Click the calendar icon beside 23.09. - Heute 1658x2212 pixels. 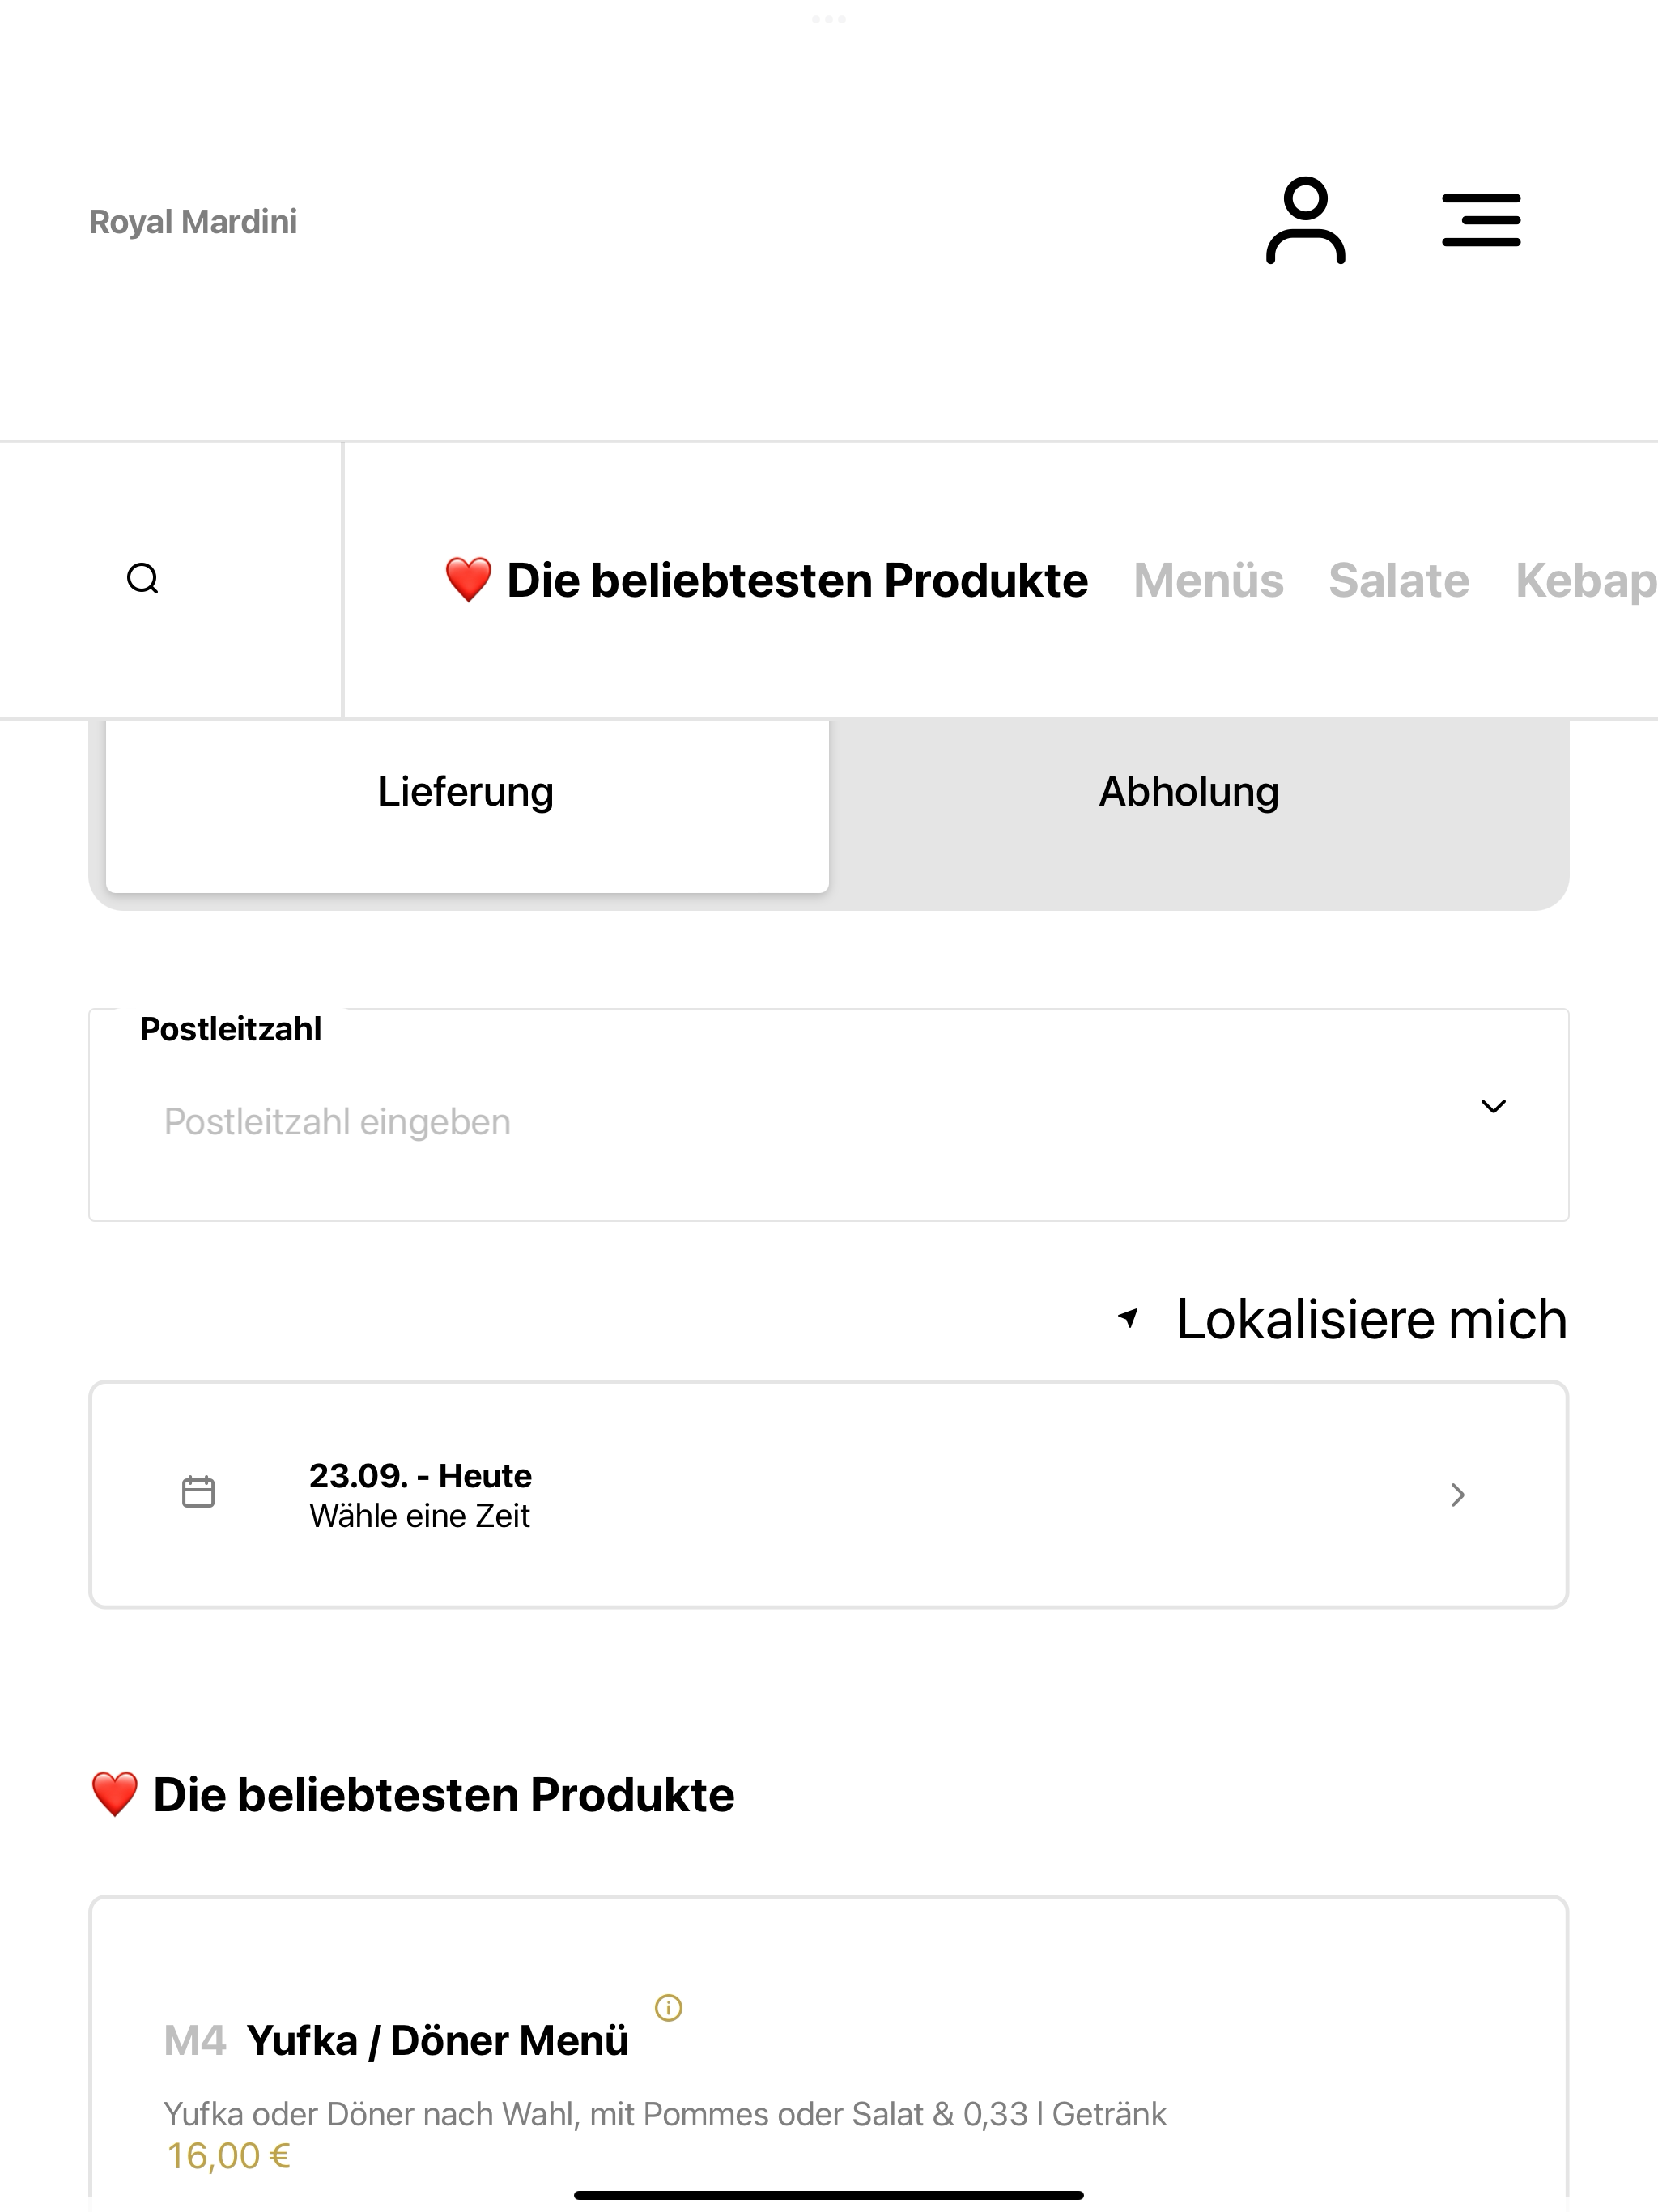(x=198, y=1492)
